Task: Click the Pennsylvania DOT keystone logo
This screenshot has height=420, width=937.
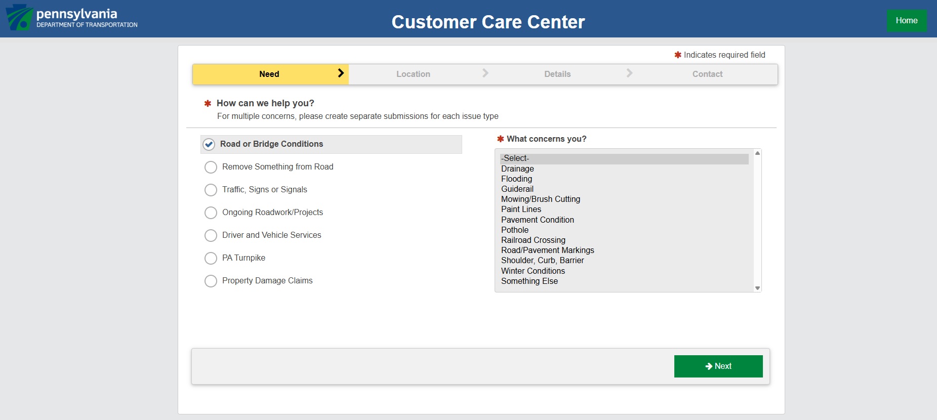Action: pos(19,18)
